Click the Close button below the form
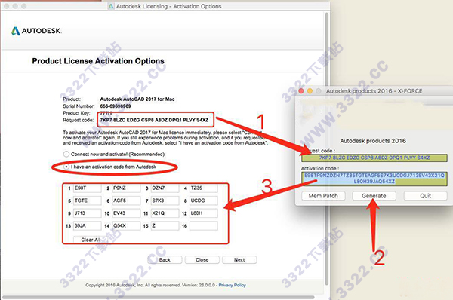Screen dimensions: 453x300 click(202, 259)
